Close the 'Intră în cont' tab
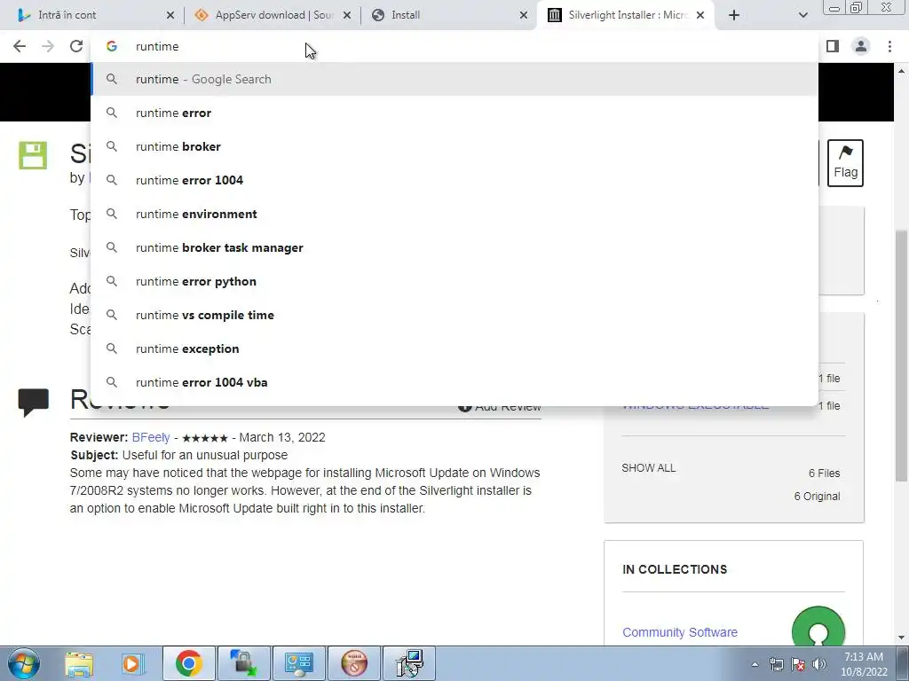 click(170, 15)
